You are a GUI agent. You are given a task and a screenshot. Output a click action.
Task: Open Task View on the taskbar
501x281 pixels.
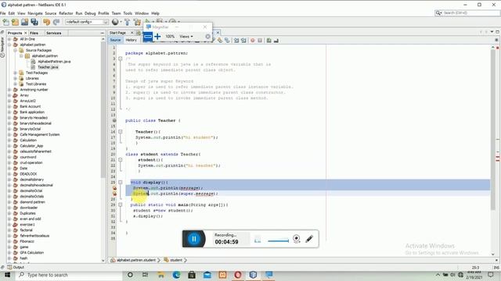(x=145, y=275)
